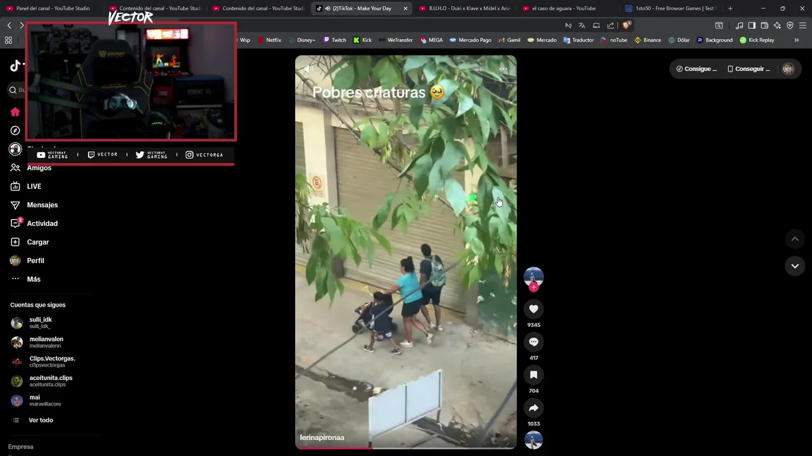Image resolution: width=812 pixels, height=456 pixels.
Task: Open Actividad notifications
Action: click(34, 224)
